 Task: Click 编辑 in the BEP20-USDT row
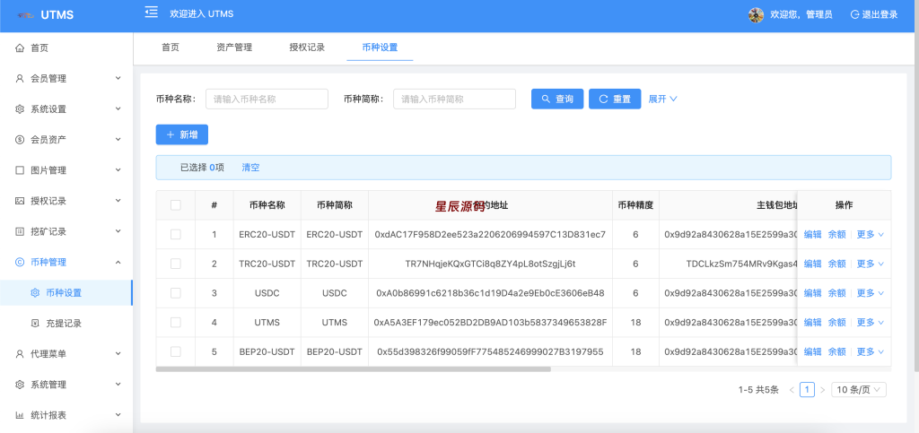pos(813,351)
